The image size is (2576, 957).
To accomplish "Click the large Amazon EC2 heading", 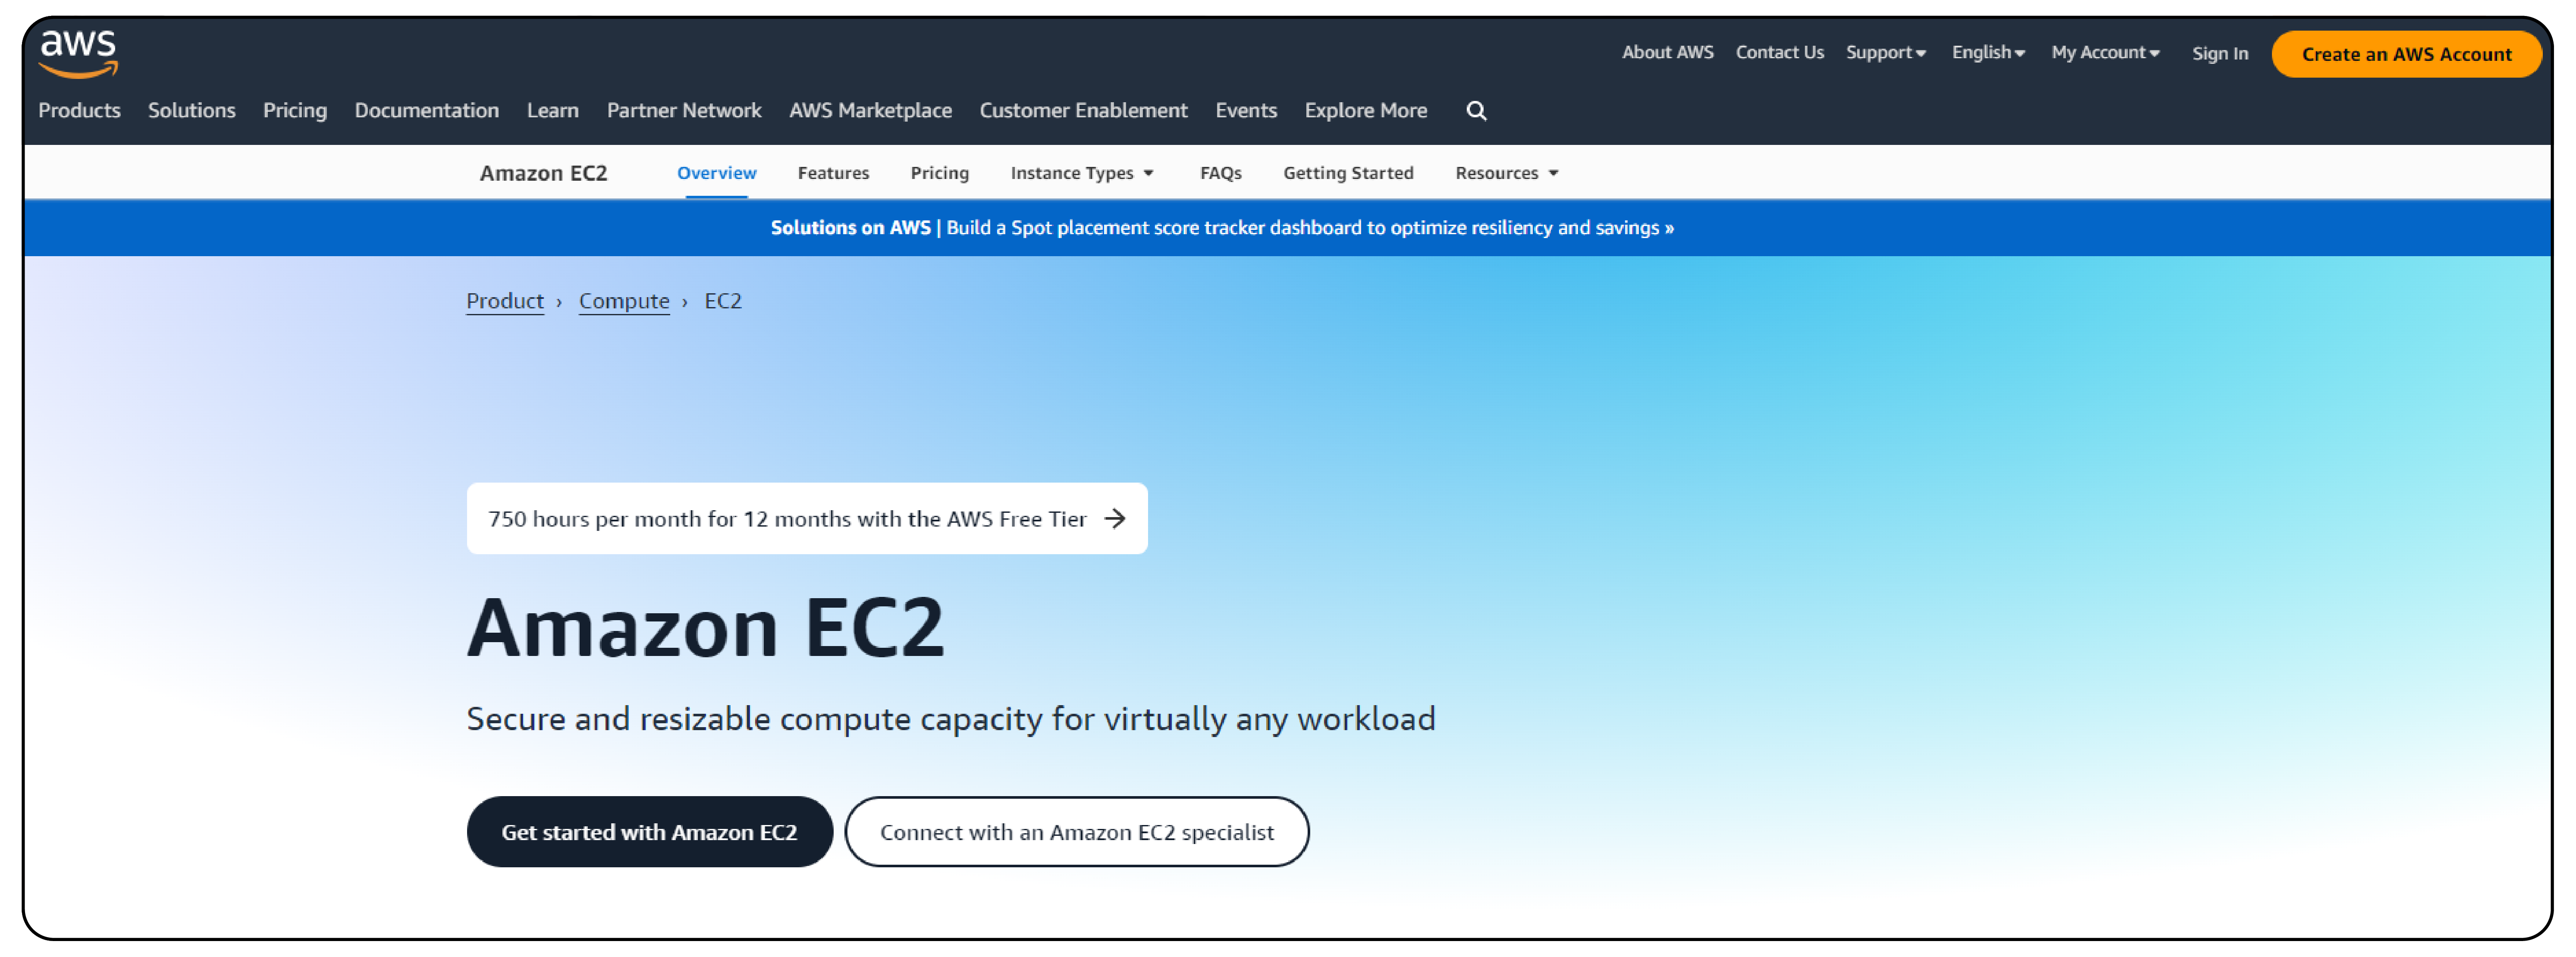I will tap(705, 628).
